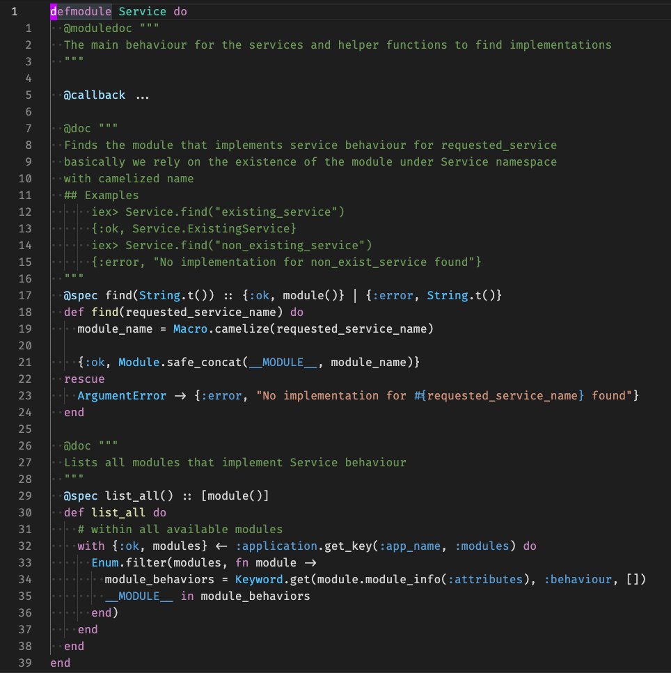The height and width of the screenshot is (673, 671).
Task: Click the camelize function call on line 19
Action: click(x=242, y=328)
